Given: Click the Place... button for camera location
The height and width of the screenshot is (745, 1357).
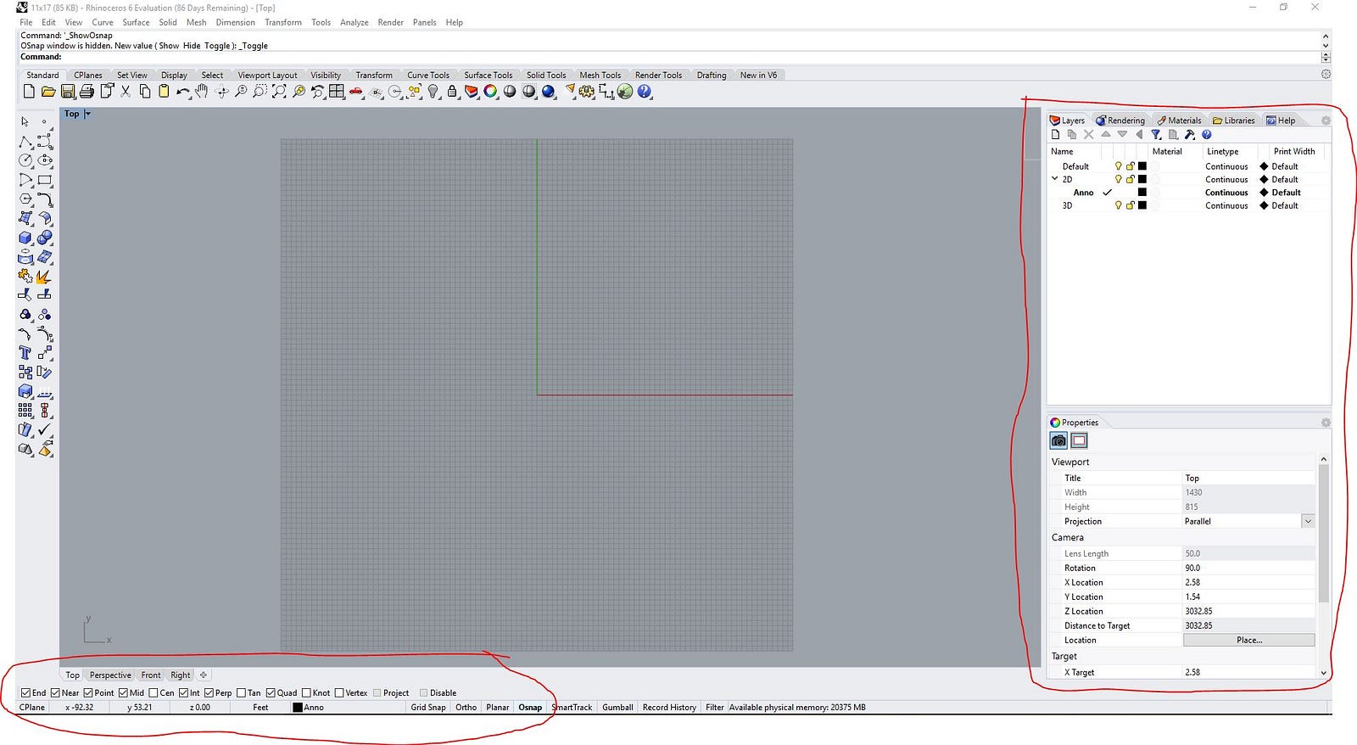Looking at the screenshot, I should pos(1248,640).
